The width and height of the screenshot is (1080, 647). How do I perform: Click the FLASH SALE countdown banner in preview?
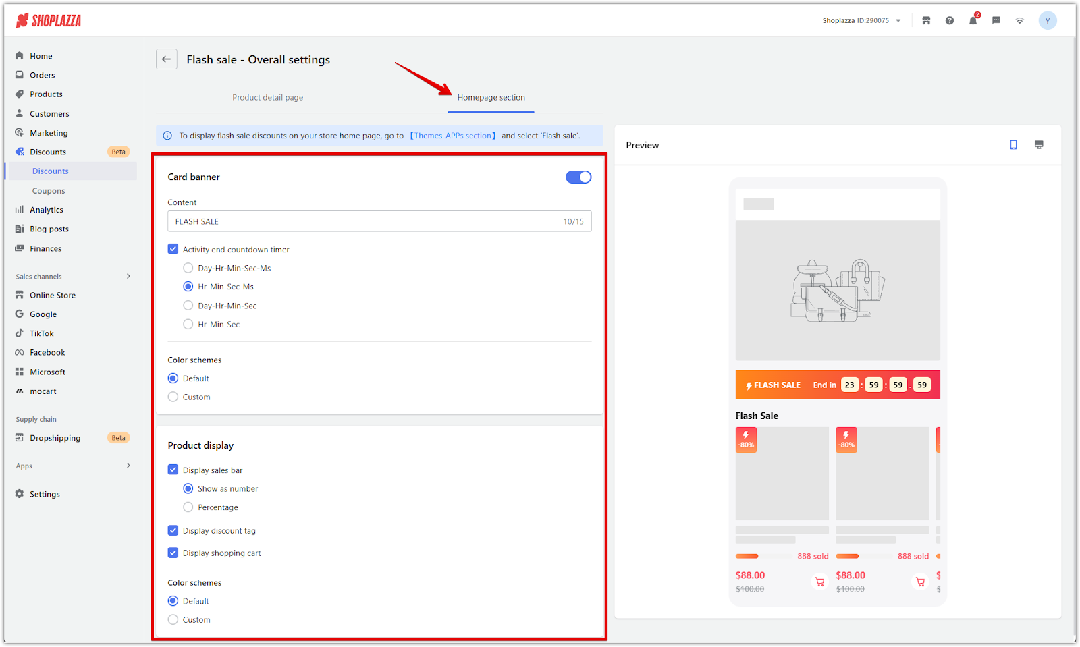point(838,385)
